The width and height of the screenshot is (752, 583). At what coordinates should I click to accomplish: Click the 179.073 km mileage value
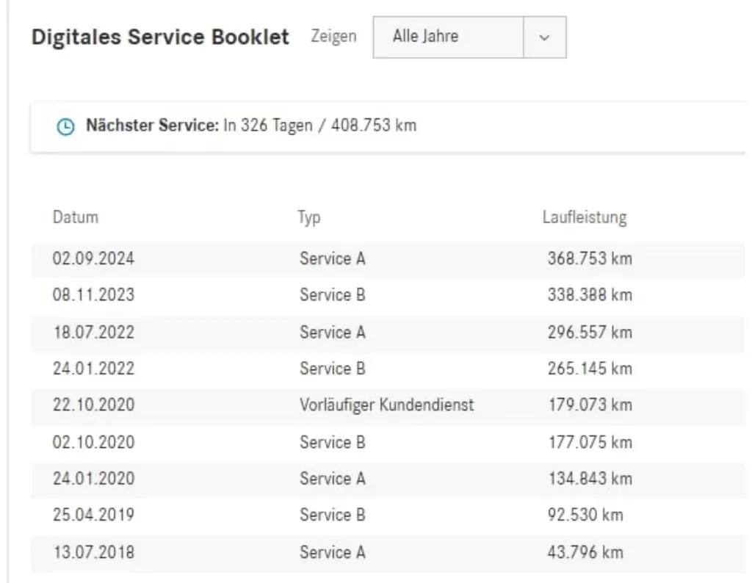point(590,405)
